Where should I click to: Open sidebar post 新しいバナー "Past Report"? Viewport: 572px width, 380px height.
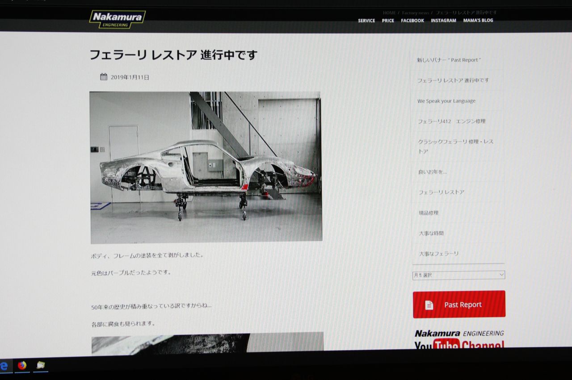(x=449, y=60)
